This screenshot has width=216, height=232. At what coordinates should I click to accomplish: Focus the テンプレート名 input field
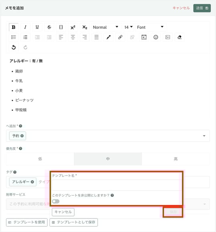116,185
